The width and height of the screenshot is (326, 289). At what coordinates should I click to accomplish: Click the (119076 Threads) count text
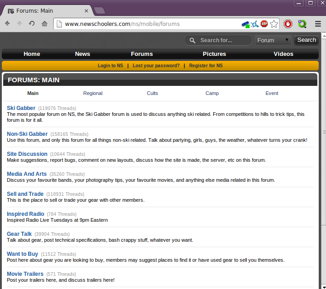(57, 109)
